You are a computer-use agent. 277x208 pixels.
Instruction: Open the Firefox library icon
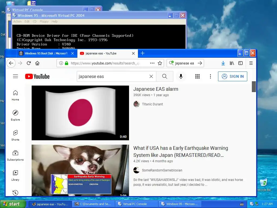(232, 63)
